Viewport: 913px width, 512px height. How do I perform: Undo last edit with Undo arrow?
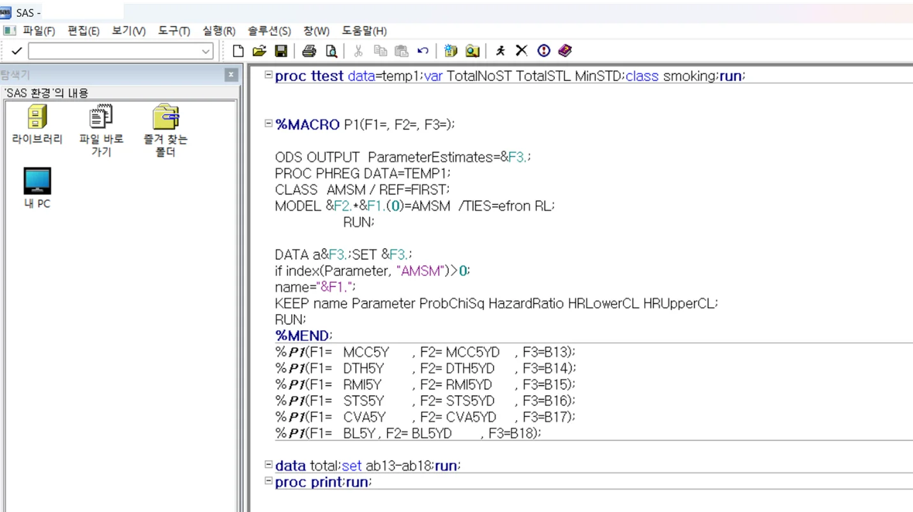pos(423,51)
